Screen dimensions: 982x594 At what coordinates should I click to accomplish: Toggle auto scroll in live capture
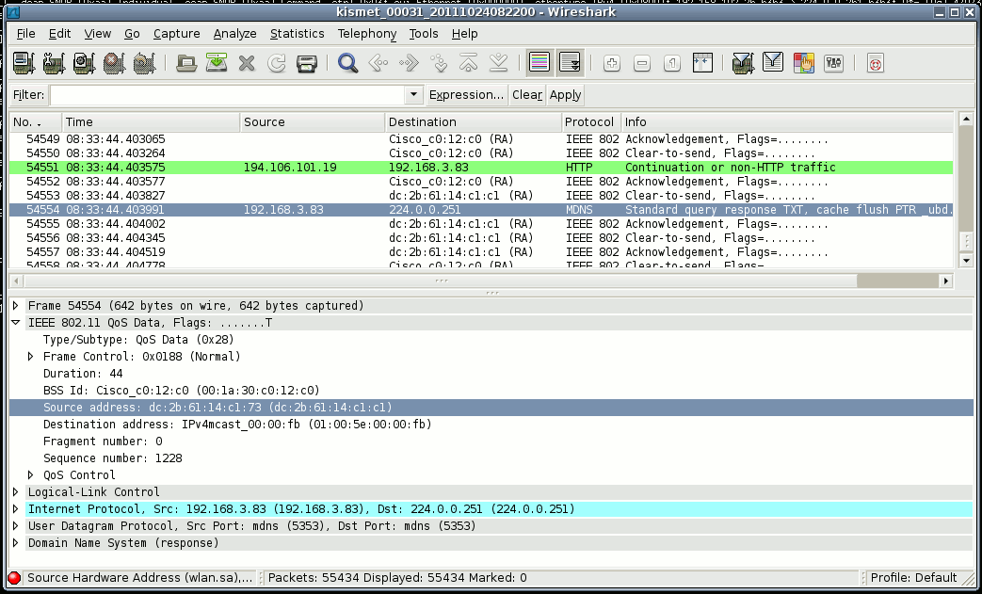(x=570, y=62)
